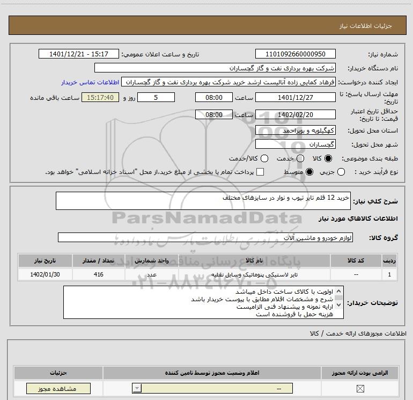The height and width of the screenshot is (400, 413).
Task: Click اعلام وضعیت مجوز column header
Action: coord(212,373)
